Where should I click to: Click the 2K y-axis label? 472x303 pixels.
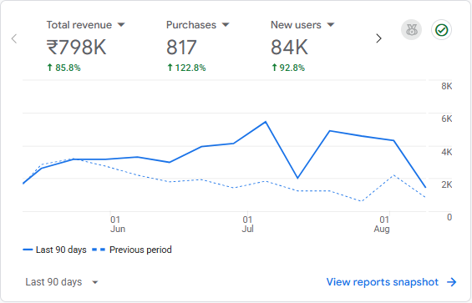(447, 184)
